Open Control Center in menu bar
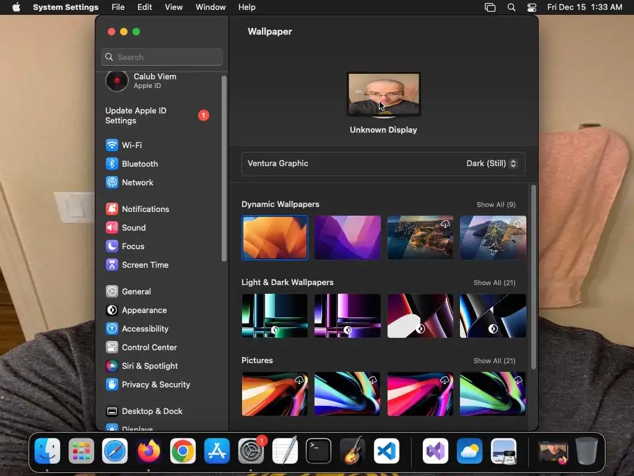Screen dimensions: 634x476 coord(532,7)
